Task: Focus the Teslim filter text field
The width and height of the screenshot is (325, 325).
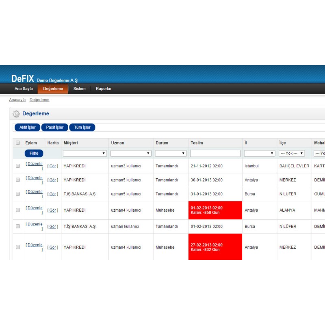Action: coord(215,154)
